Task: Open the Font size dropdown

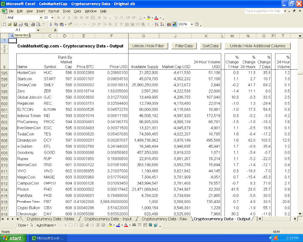Action: (52, 18)
